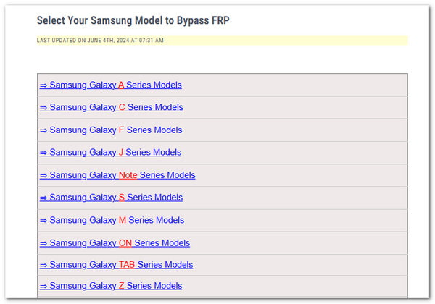The width and height of the screenshot is (435, 304).
Task: Open Samsung Galaxy A Series Models link
Action: click(x=111, y=85)
